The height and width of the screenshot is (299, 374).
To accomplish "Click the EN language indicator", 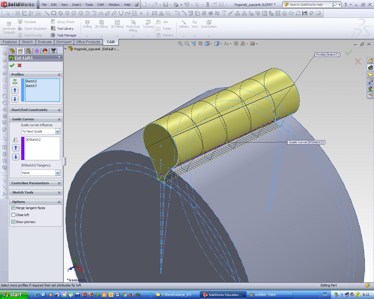I will (x=325, y=295).
